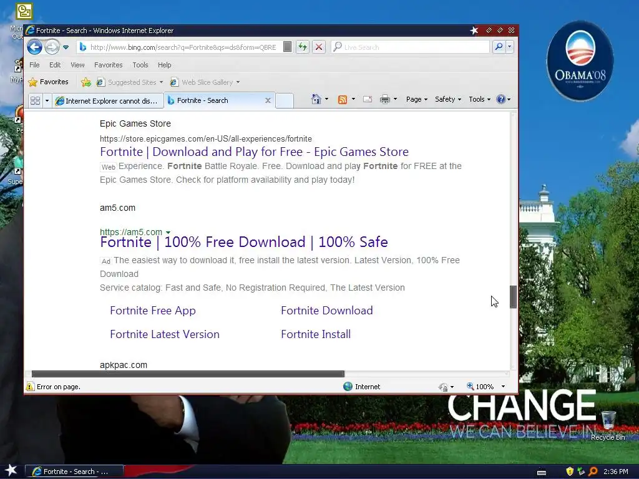639x479 pixels.
Task: Open the search provider dropdown arrow
Action: [x=509, y=47]
